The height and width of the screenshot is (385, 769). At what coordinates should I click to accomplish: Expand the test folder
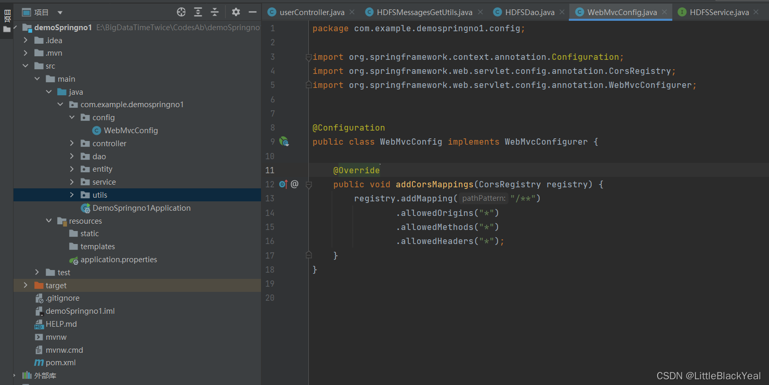(x=37, y=273)
